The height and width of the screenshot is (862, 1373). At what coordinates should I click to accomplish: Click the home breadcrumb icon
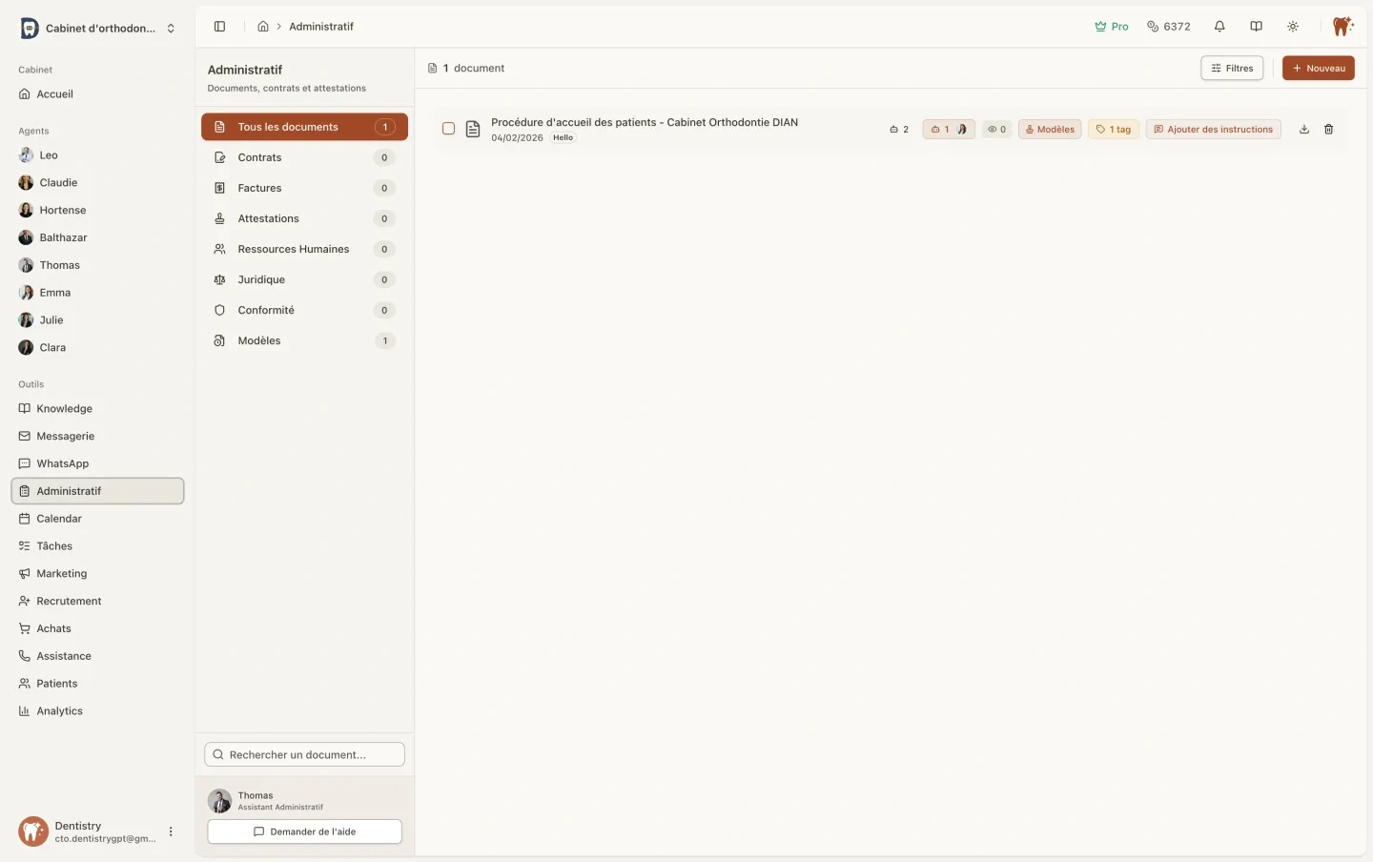click(x=263, y=27)
